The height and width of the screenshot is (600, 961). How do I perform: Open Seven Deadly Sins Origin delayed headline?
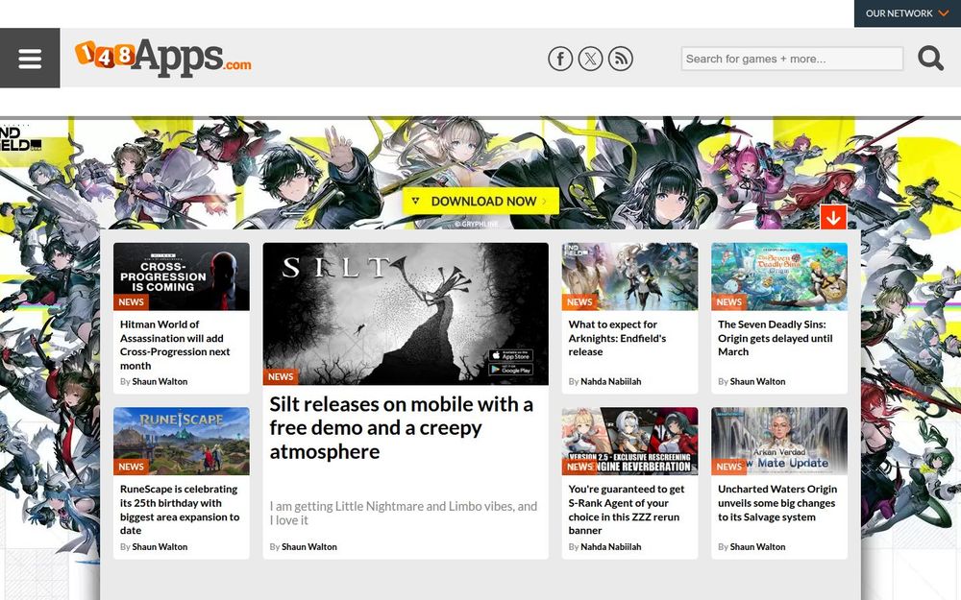(x=776, y=338)
